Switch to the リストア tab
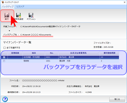 coord(20,7)
